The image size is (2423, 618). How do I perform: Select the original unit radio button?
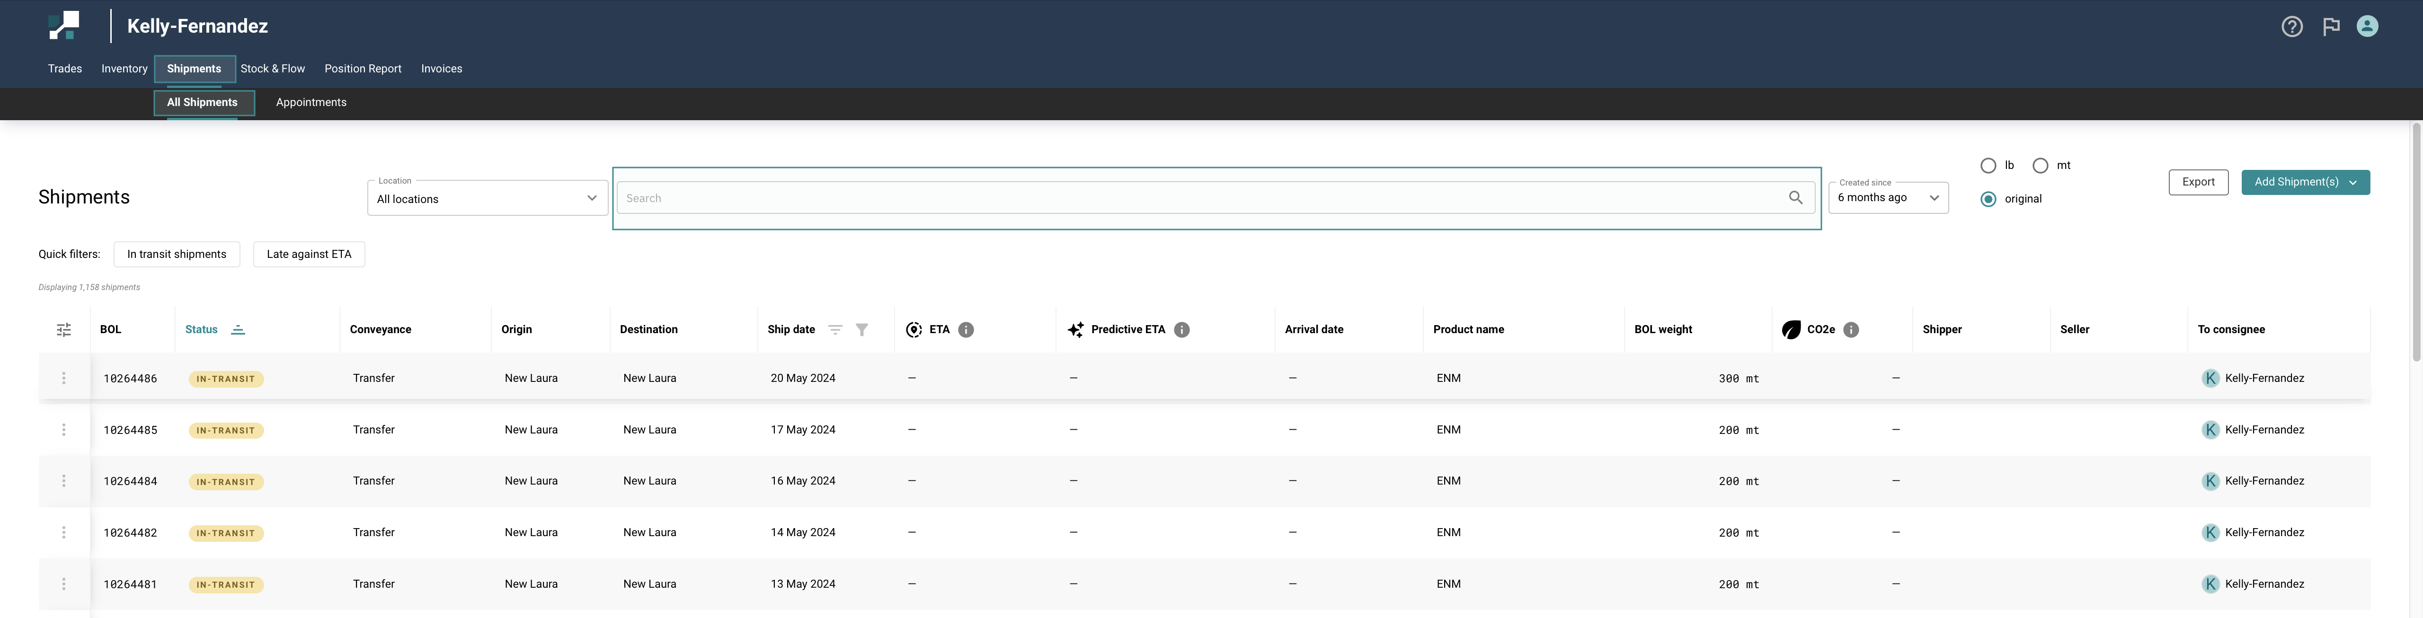[1988, 199]
